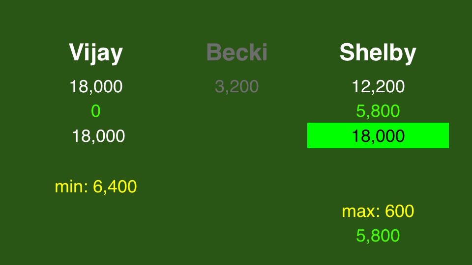The width and height of the screenshot is (472, 265).
Task: Select the bottom green 5,800 under max
Action: click(378, 236)
